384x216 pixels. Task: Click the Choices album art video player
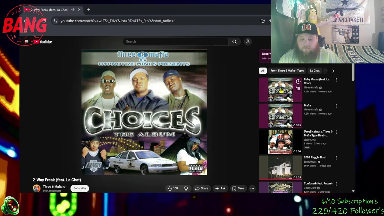[x=144, y=112]
